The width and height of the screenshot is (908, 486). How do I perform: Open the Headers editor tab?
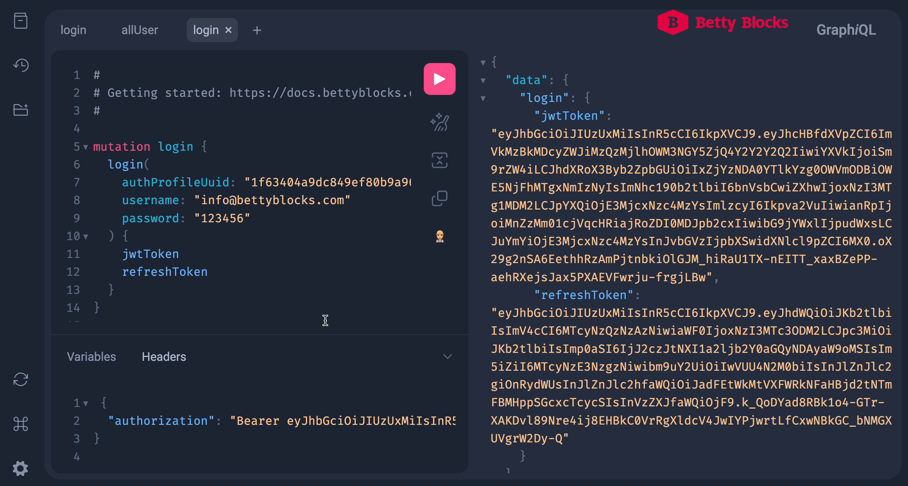point(164,357)
